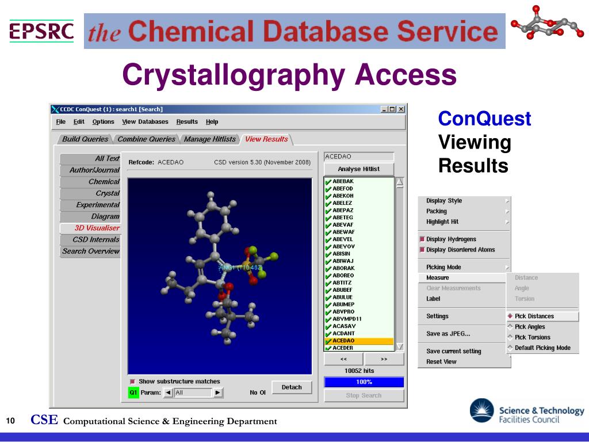
Task: Switch to Build Queries tab
Action: [x=85, y=139]
